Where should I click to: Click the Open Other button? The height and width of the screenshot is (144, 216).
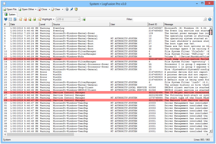tap(26, 9)
